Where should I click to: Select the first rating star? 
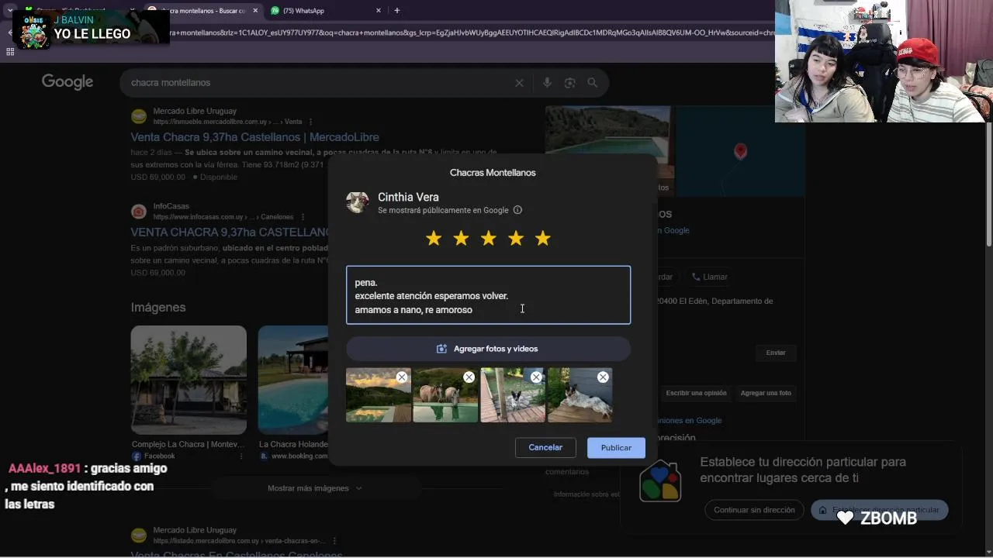point(434,239)
